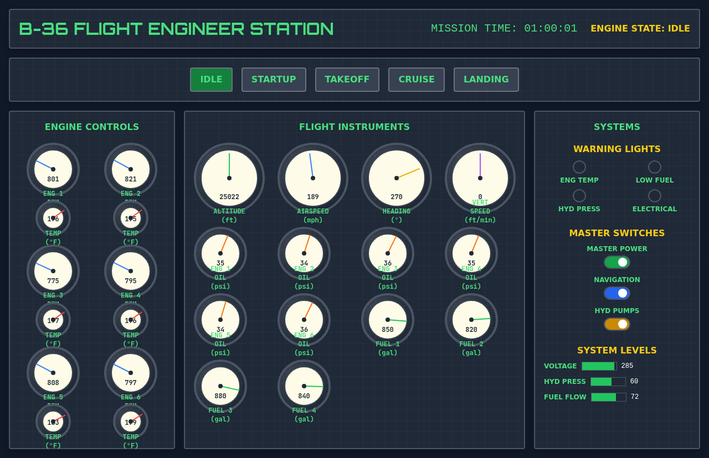The image size is (709, 458).
Task: Select the ENG 1 RPM gauge
Action: click(53, 169)
